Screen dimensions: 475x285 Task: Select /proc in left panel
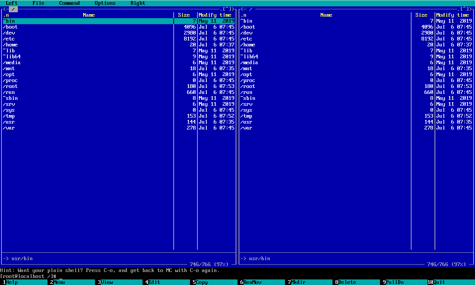(118, 80)
